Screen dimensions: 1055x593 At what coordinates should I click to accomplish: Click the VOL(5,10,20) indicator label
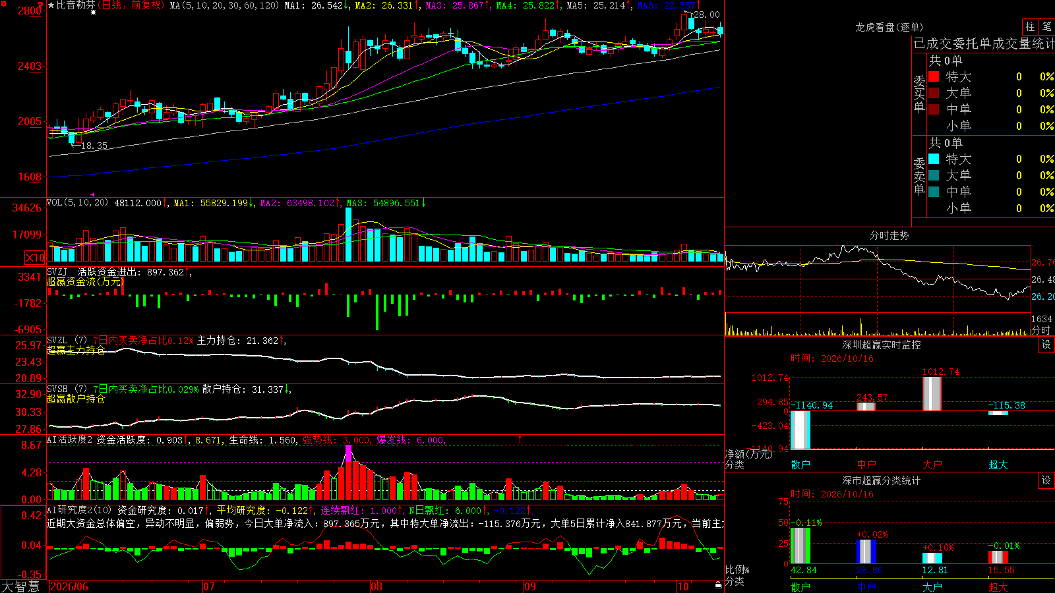point(78,203)
